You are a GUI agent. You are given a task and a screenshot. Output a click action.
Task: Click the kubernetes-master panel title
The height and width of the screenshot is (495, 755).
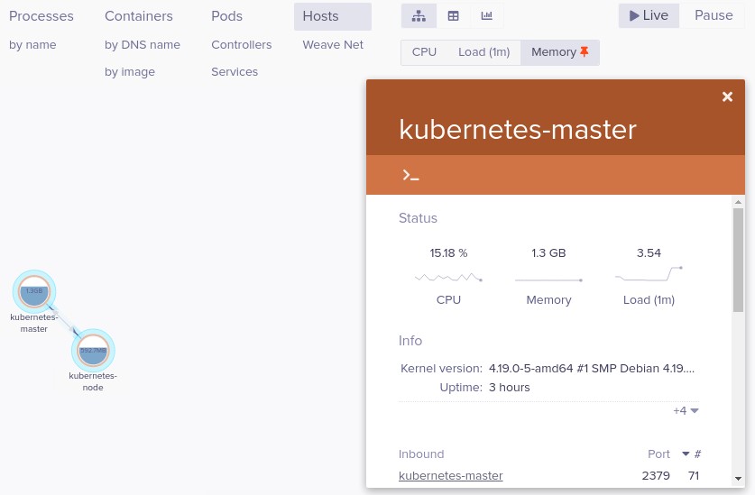click(x=518, y=130)
